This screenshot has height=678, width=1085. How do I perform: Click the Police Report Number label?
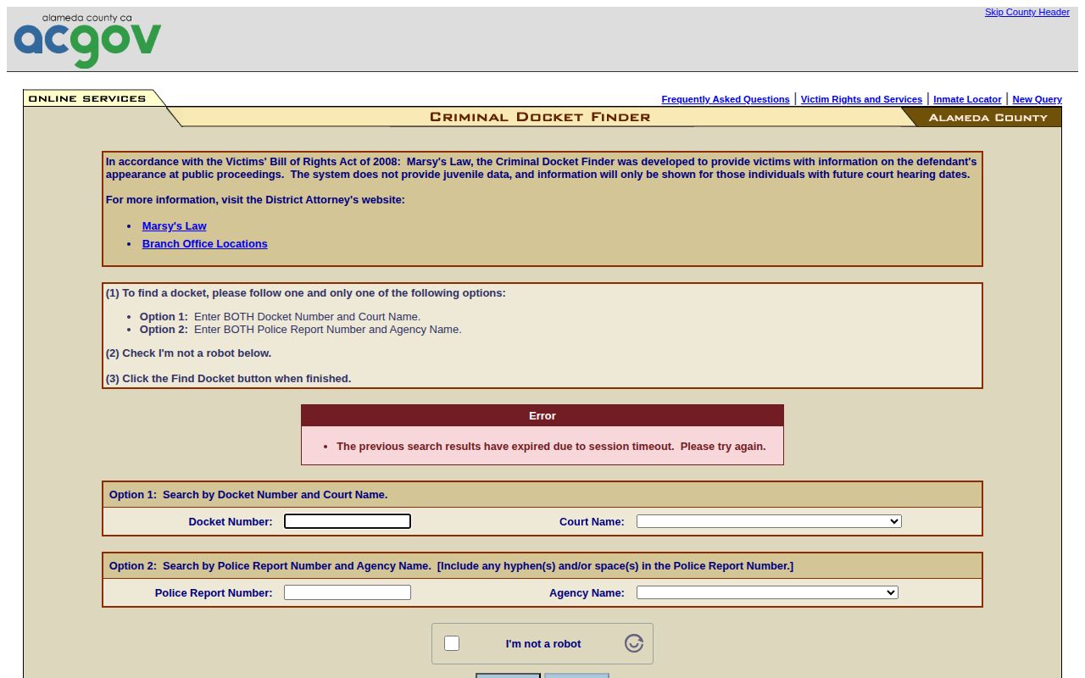click(214, 593)
